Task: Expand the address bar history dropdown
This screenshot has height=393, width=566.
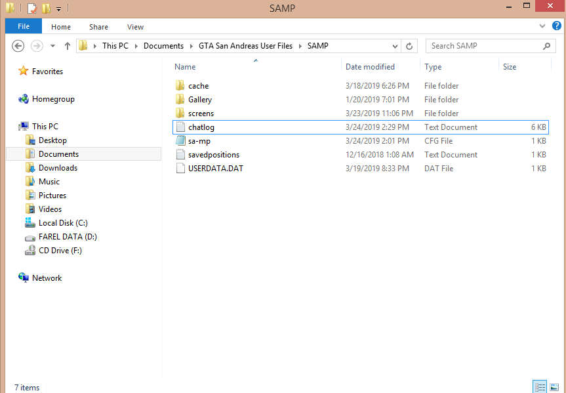Action: point(395,46)
